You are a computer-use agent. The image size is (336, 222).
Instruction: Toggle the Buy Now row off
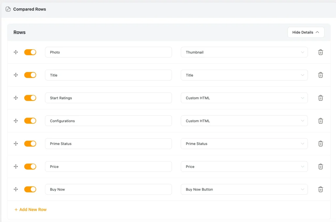pos(30,189)
